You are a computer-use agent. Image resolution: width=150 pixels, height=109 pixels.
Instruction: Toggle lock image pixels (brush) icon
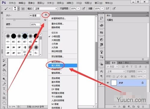118,76
